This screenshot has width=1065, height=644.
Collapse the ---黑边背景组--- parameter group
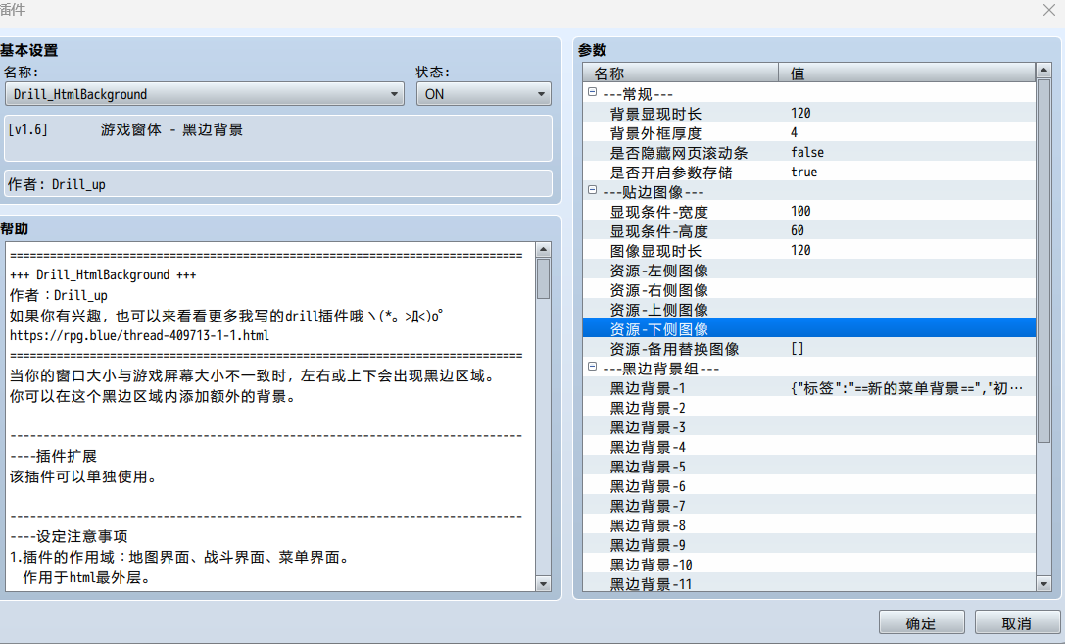coord(593,367)
